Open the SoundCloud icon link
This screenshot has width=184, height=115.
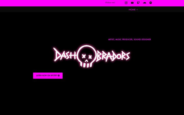(x=144, y=3)
